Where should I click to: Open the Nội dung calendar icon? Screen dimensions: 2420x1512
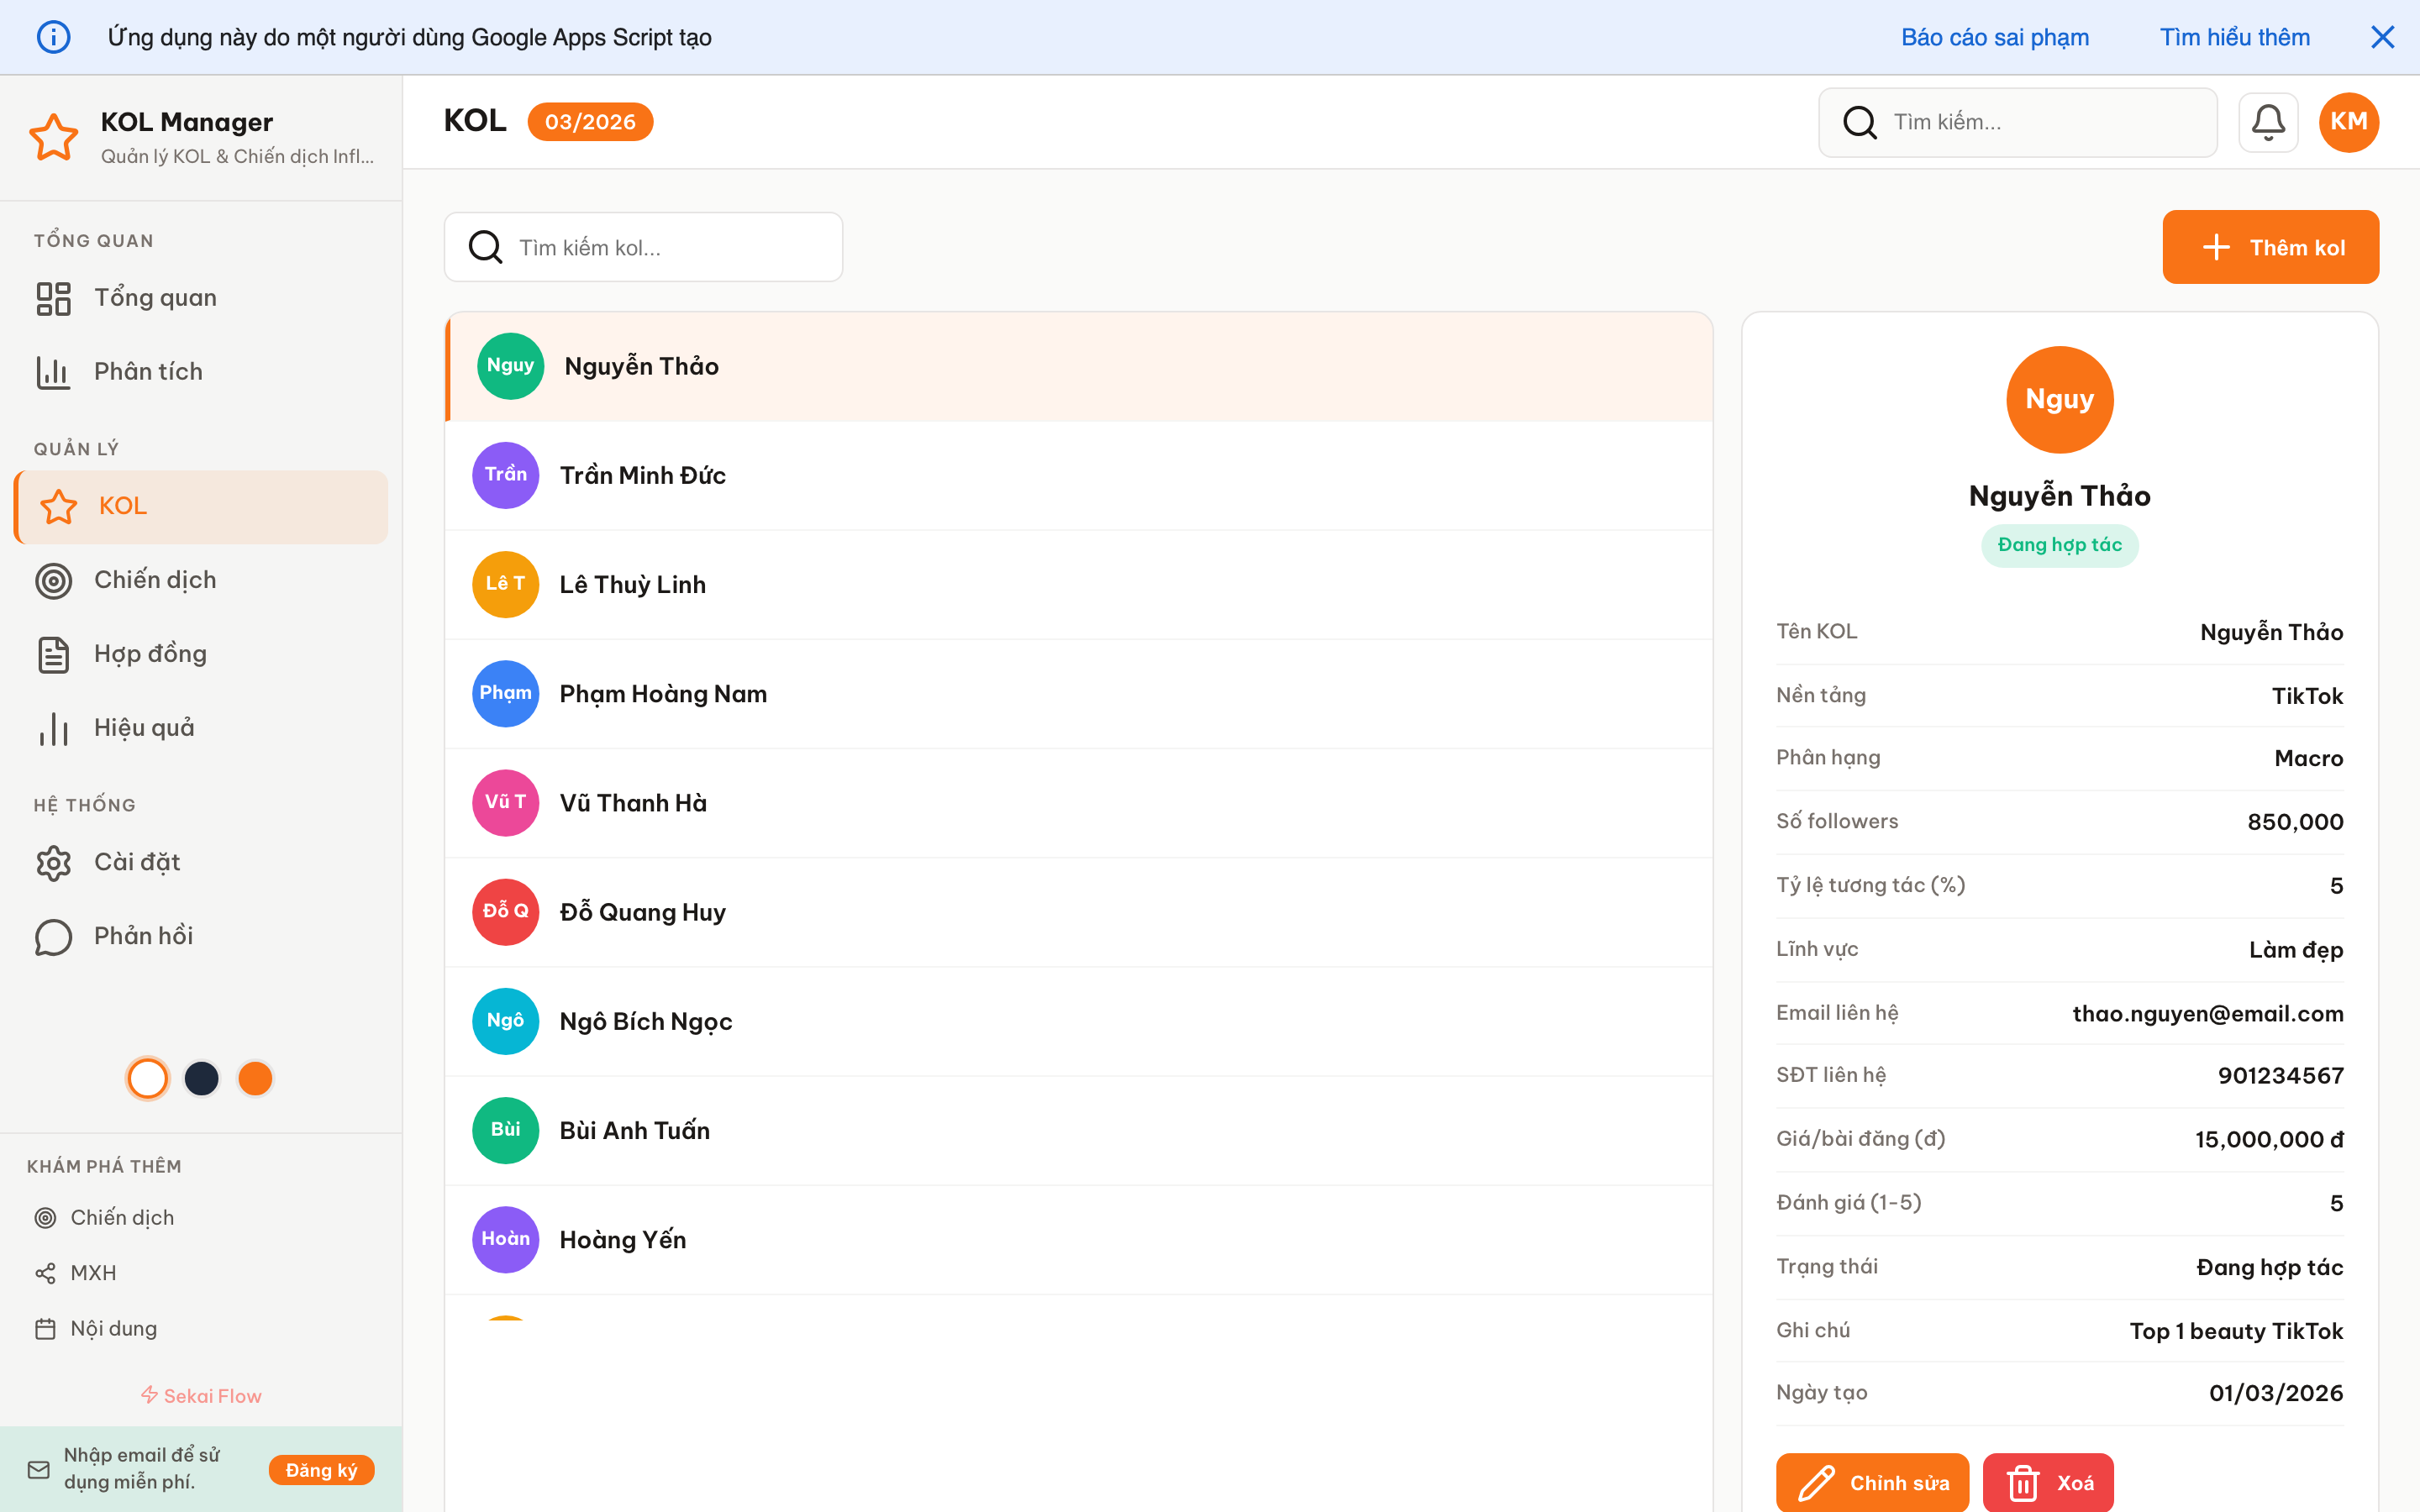[x=46, y=1327]
